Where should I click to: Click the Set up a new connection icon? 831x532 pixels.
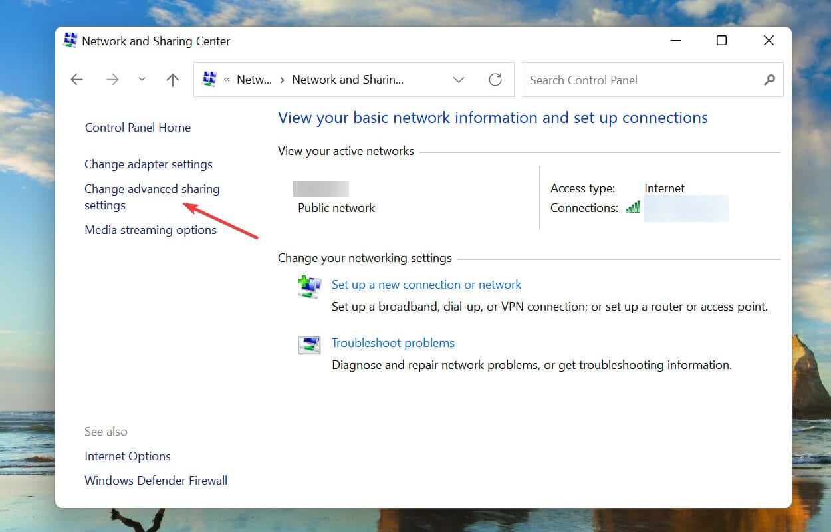[309, 287]
